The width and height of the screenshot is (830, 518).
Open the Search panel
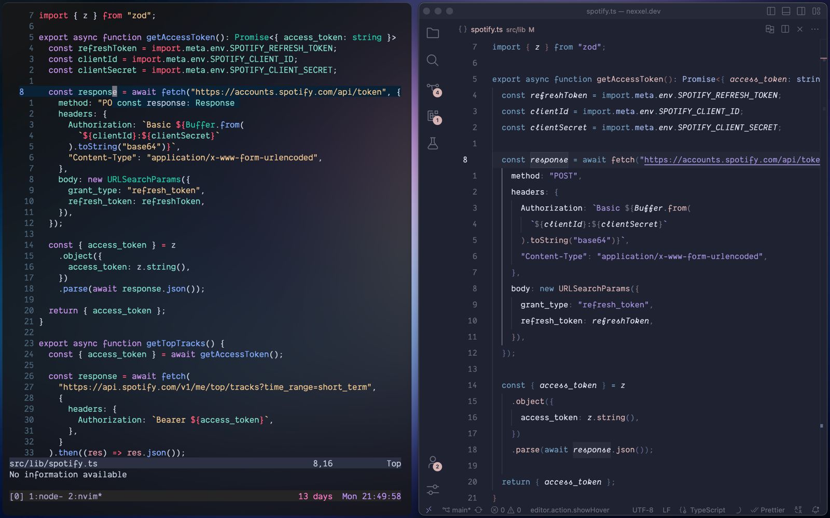click(x=432, y=61)
